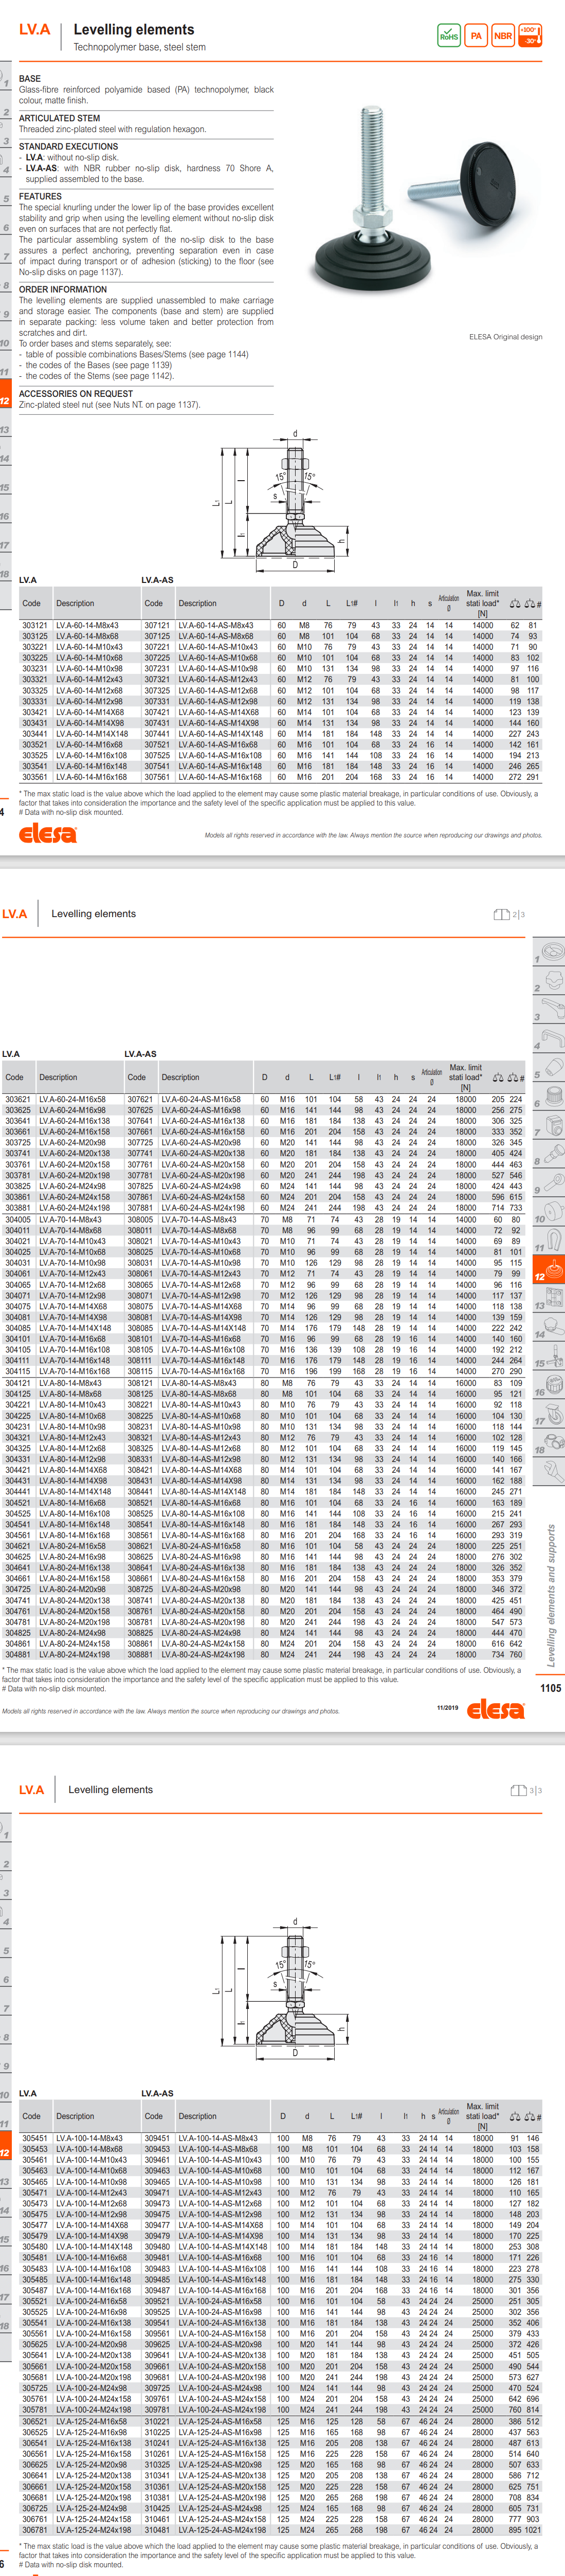Click the ORDER INFORMATION heading
565x2576 pixels.
(x=63, y=289)
